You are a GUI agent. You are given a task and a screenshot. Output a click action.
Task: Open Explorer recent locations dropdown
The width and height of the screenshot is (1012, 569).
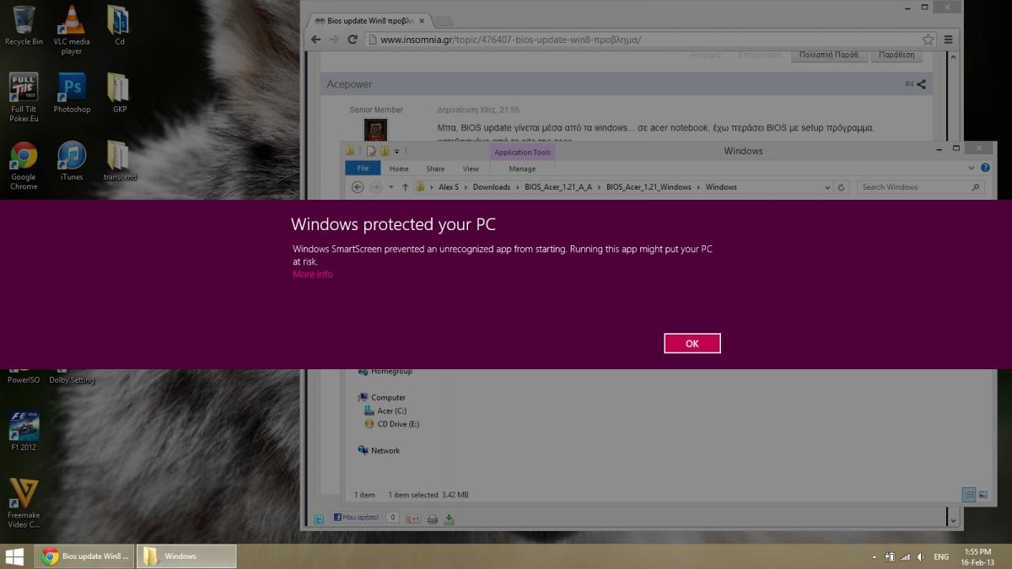coord(390,187)
